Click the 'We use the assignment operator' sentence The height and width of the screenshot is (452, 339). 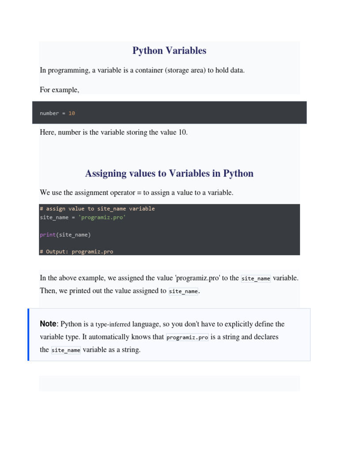coord(136,192)
